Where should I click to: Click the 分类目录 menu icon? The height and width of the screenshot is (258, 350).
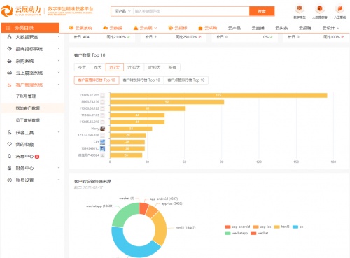click(x=8, y=28)
